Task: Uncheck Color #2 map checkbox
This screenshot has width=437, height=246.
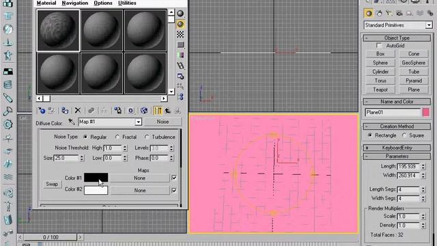Action: click(174, 190)
